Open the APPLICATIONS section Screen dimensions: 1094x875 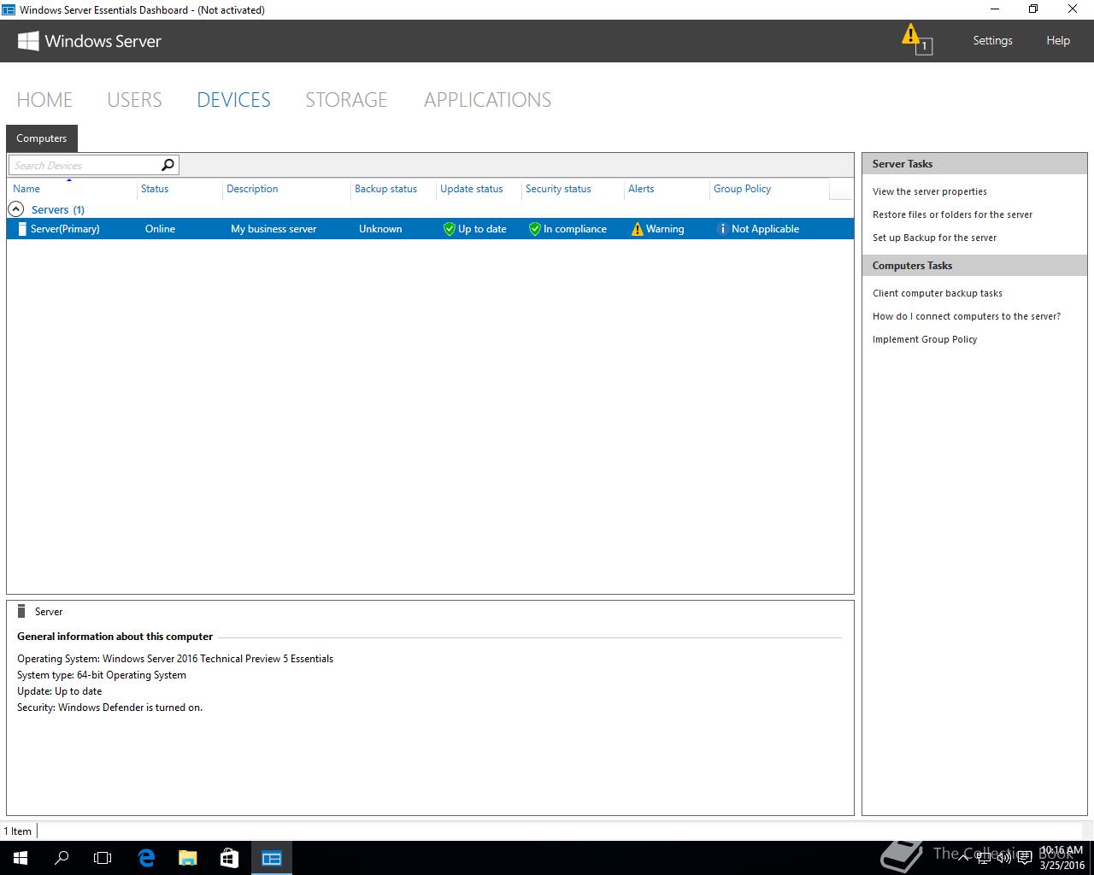(487, 100)
